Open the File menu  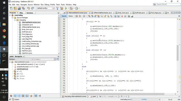click(10, 4)
